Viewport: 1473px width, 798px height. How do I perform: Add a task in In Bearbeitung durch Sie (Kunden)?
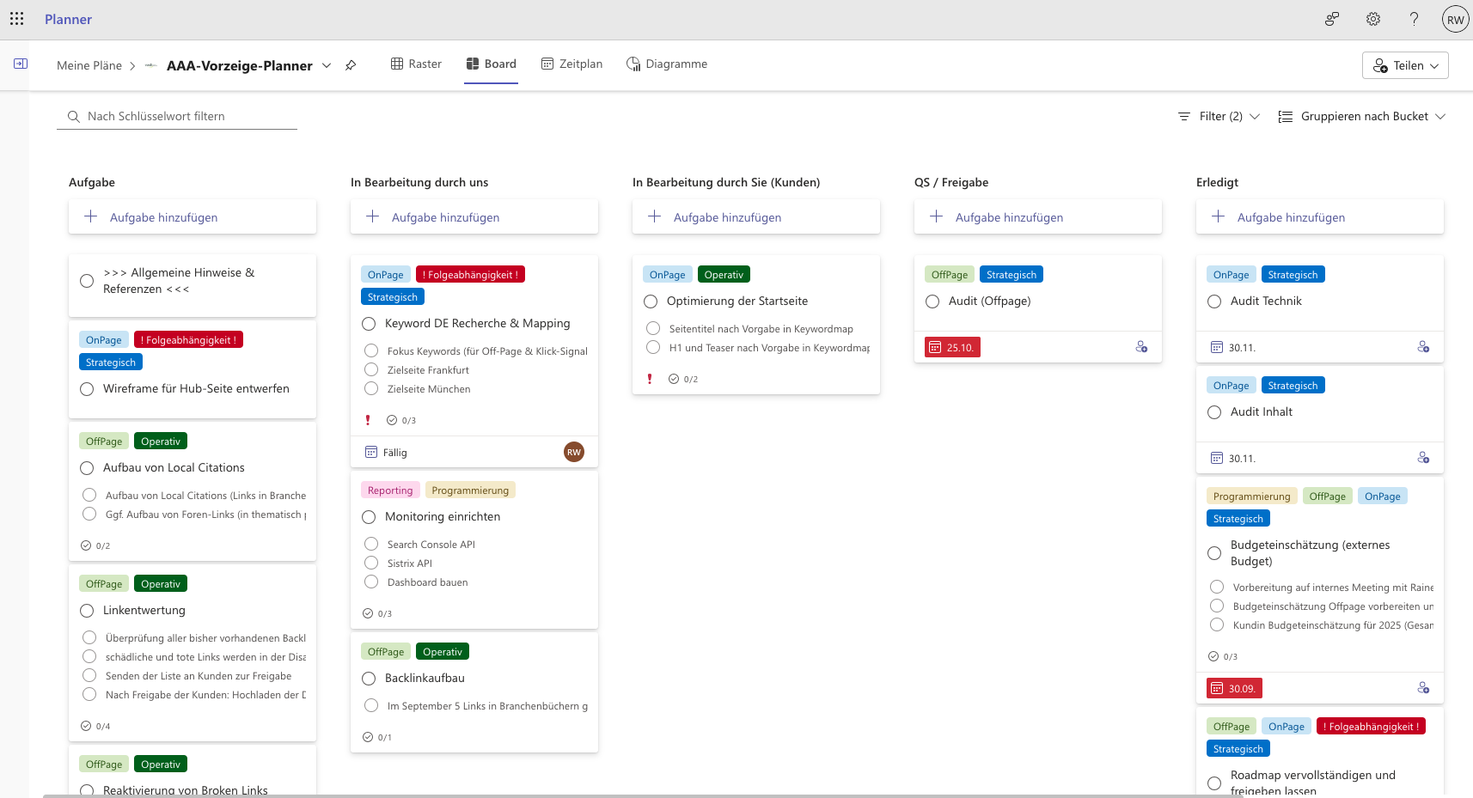(x=756, y=216)
